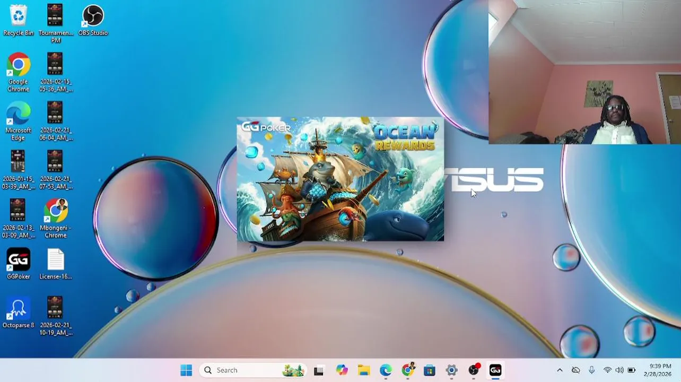Switch to GGPoker on the taskbar
681x382 pixels.
(495, 370)
